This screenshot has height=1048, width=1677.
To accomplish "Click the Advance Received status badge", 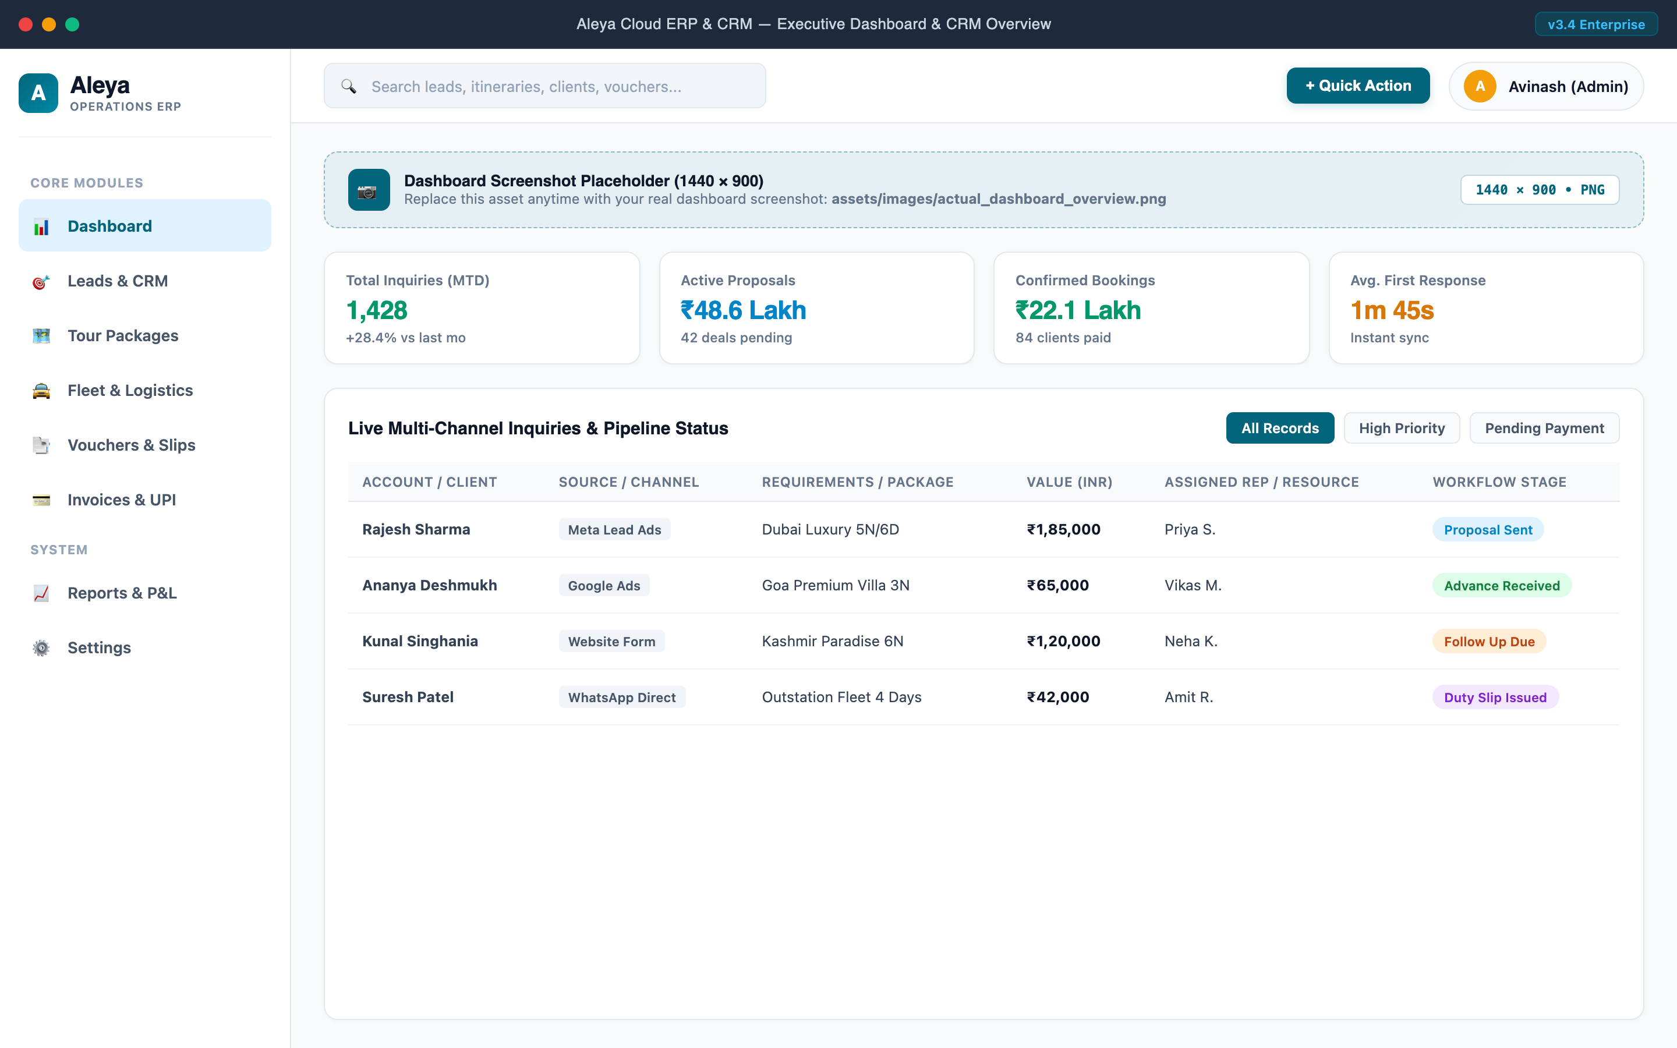I will pyautogui.click(x=1502, y=586).
